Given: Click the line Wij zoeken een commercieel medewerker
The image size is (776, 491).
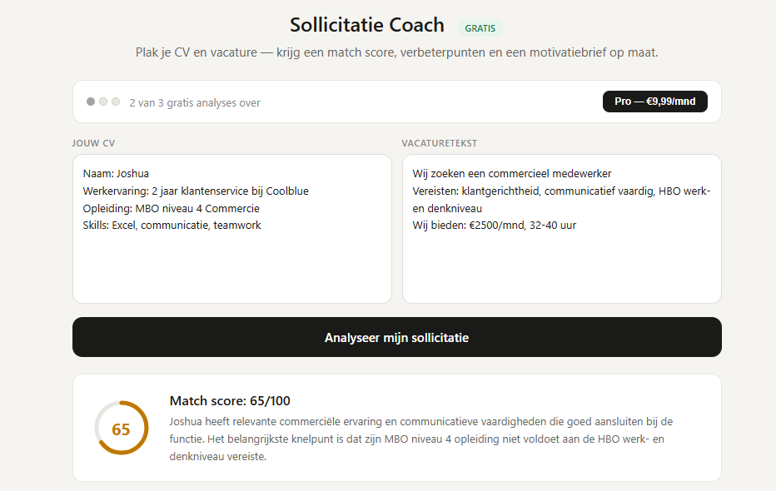Looking at the screenshot, I should pos(511,173).
